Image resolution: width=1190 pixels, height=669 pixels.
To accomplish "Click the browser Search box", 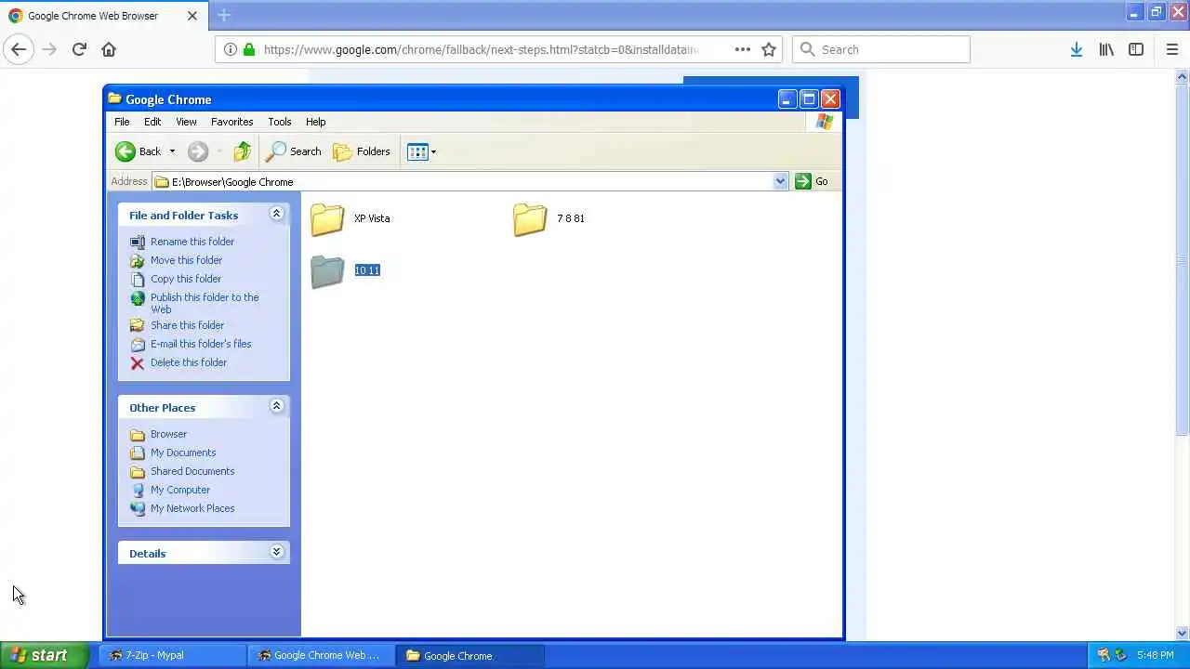I will coord(881,49).
